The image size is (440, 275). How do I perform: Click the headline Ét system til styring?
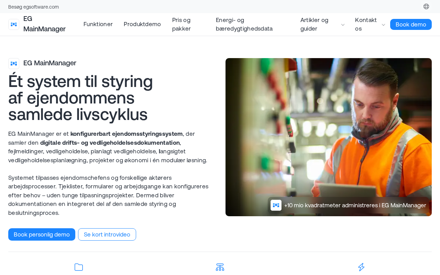click(80, 98)
